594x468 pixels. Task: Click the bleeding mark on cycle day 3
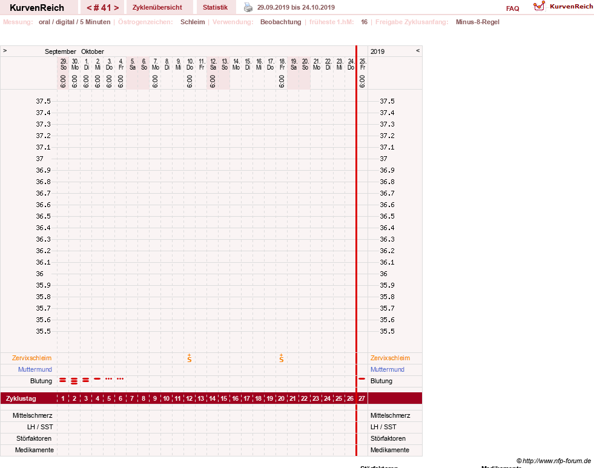[85, 380]
